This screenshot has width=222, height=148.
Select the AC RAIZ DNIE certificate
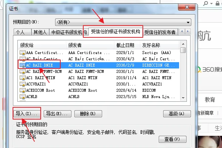(98, 65)
